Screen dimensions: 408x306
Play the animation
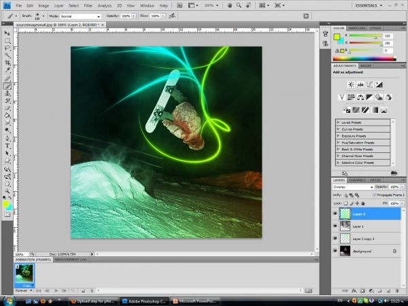pos(56,290)
